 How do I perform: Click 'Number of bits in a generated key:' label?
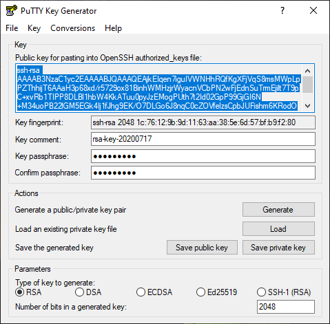pos(71,307)
